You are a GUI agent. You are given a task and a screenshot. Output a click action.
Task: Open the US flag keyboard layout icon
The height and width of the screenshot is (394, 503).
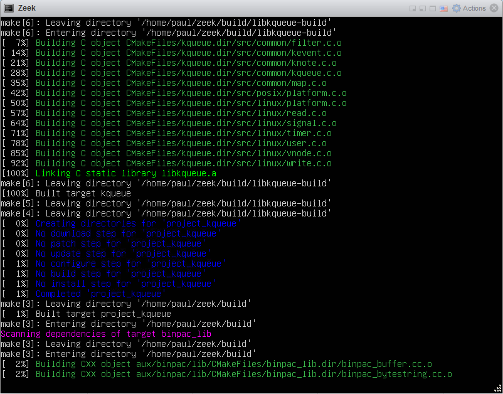point(443,9)
